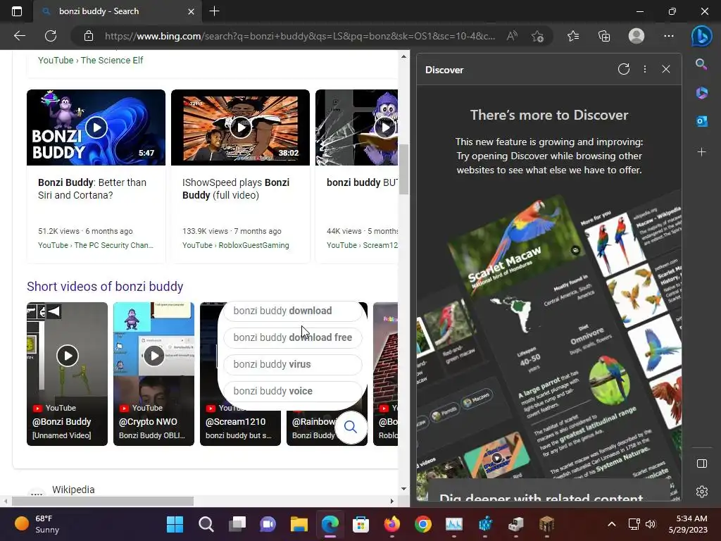Open Microsoft 365 sidebar icon
The width and height of the screenshot is (721, 541).
click(x=701, y=92)
